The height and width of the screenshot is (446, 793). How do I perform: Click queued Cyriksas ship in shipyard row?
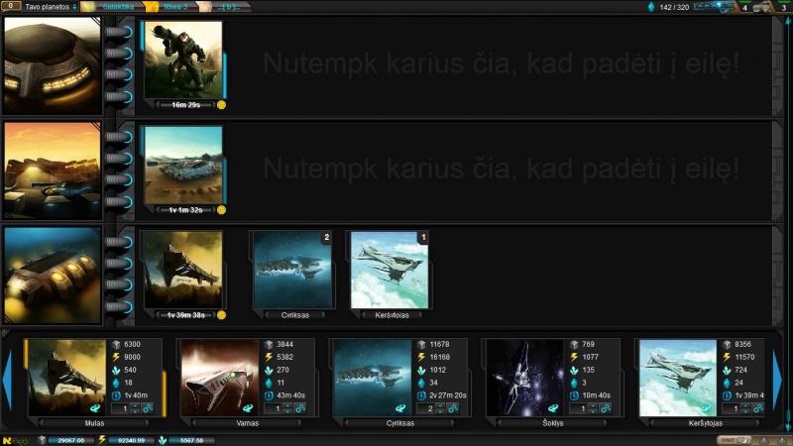(292, 270)
